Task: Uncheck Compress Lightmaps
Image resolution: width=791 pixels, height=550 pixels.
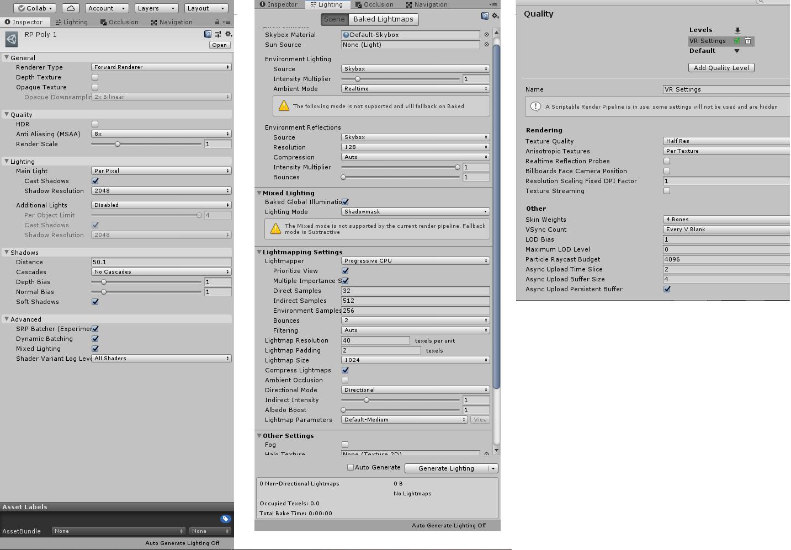Action: (345, 370)
